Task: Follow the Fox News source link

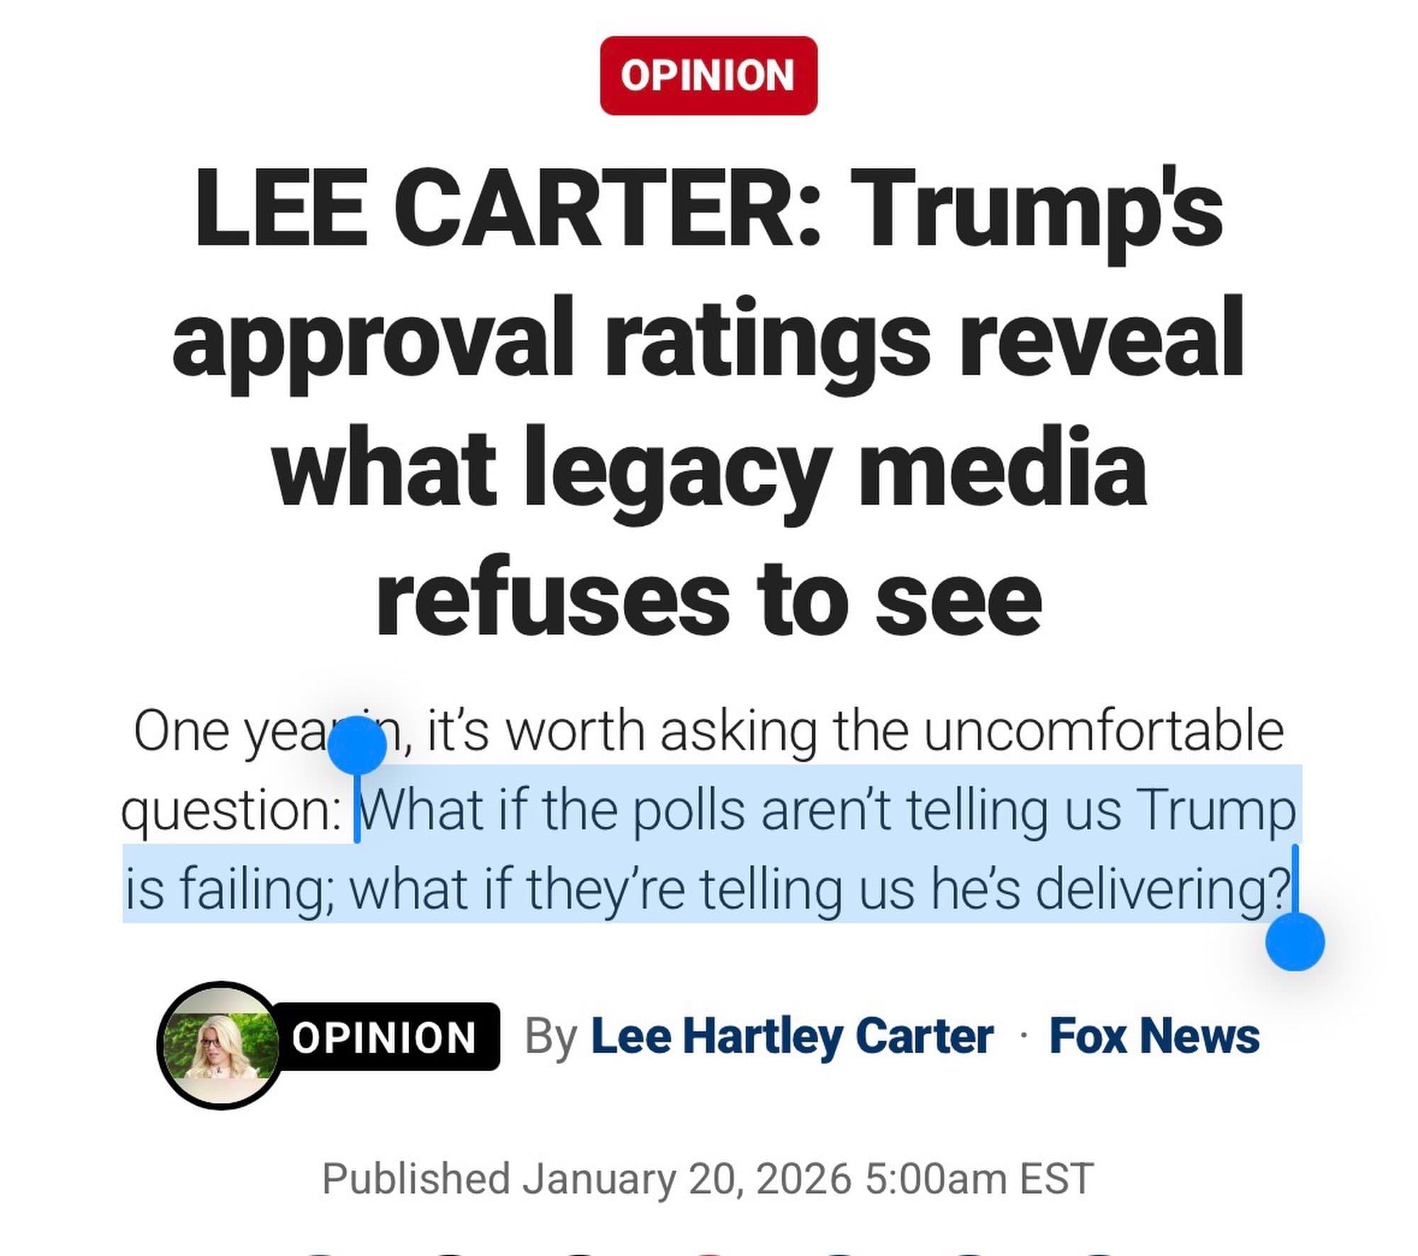Action: 1154,1036
